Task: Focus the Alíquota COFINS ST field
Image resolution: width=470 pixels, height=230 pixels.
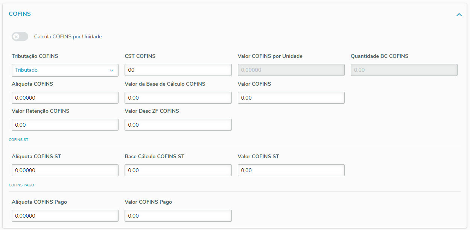Action: (65, 170)
